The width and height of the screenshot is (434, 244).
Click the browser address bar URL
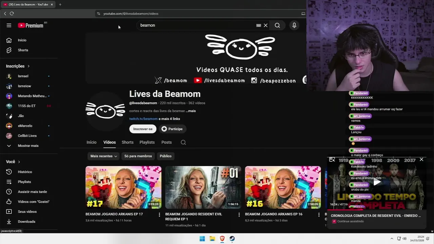pos(131,14)
